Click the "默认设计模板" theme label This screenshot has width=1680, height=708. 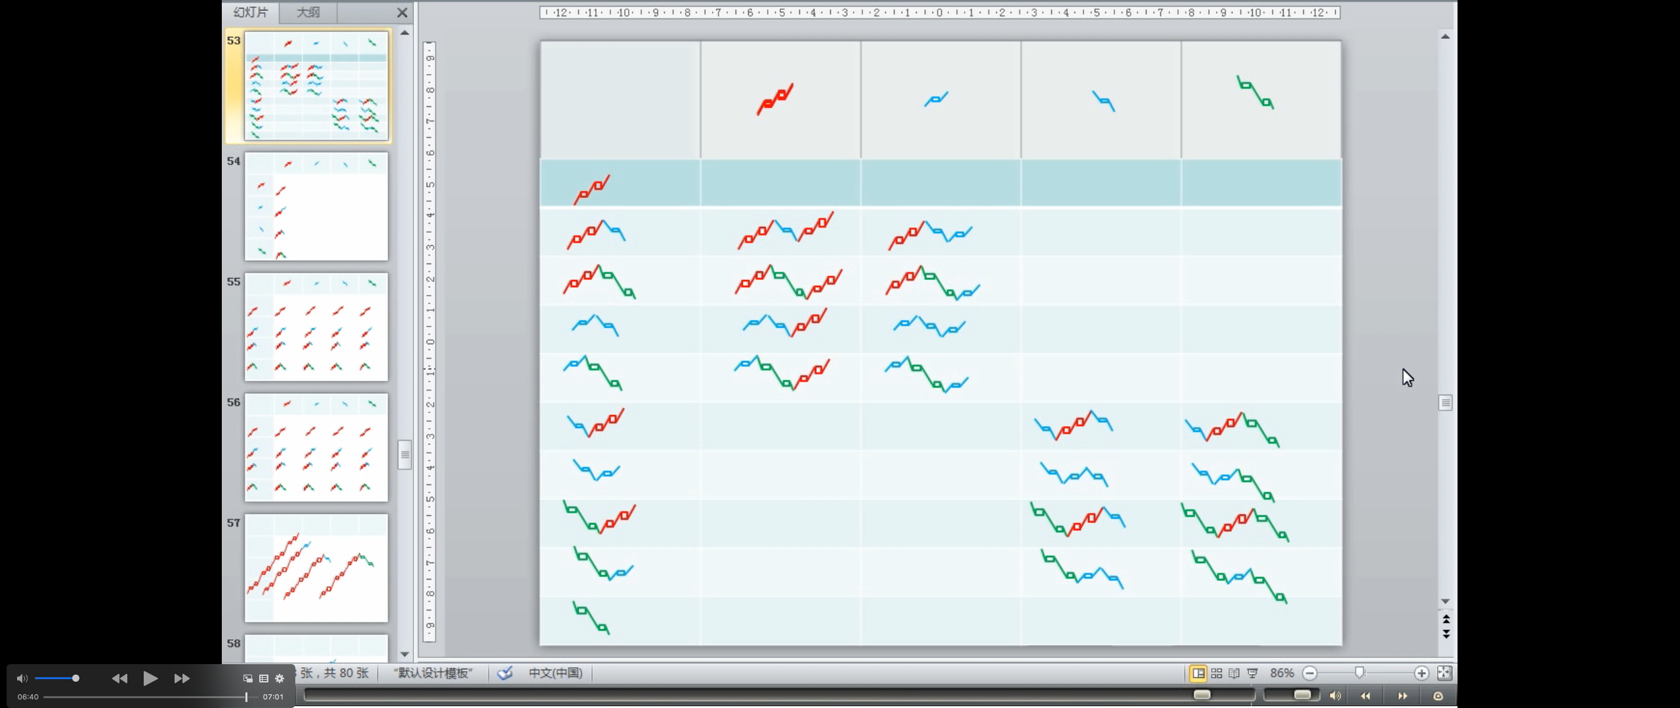433,673
